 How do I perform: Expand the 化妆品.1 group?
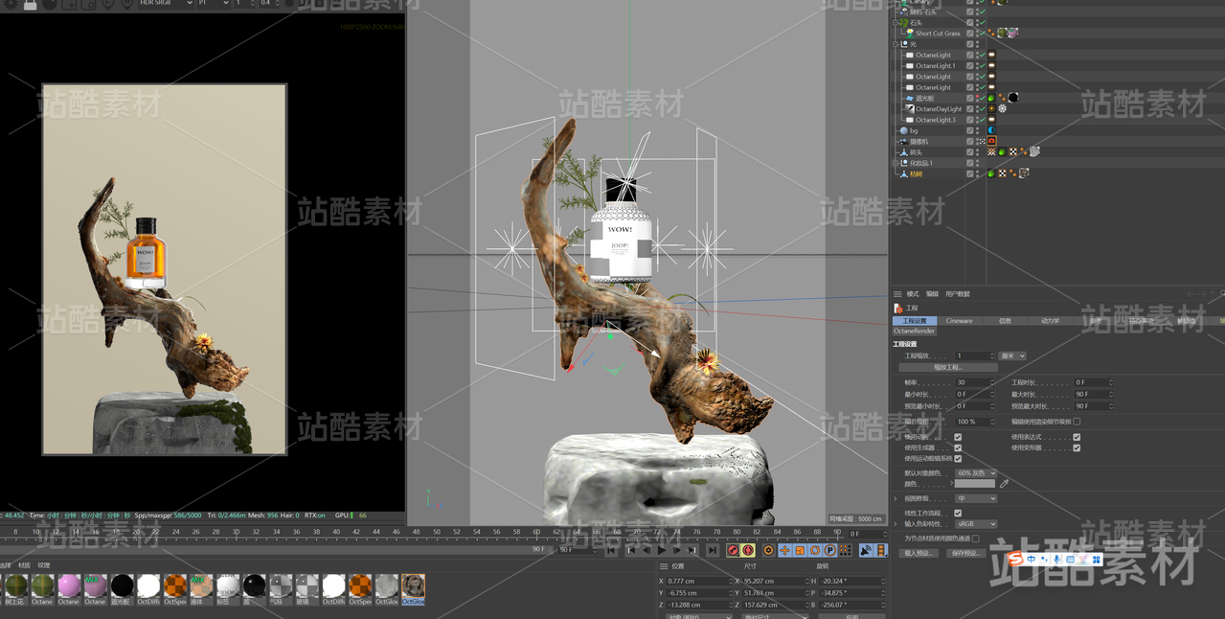click(x=896, y=163)
